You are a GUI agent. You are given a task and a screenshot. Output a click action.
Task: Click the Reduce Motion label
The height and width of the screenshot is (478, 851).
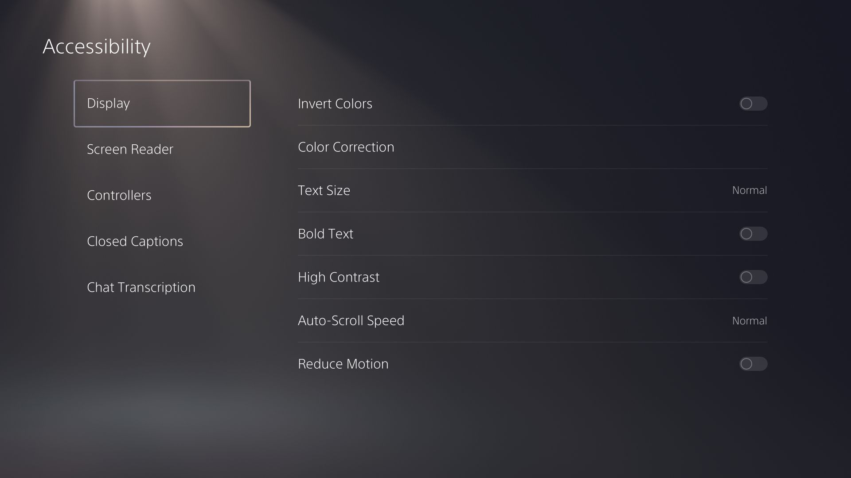coord(343,364)
